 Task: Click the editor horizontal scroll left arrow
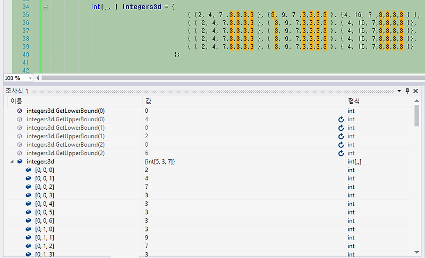[38, 78]
